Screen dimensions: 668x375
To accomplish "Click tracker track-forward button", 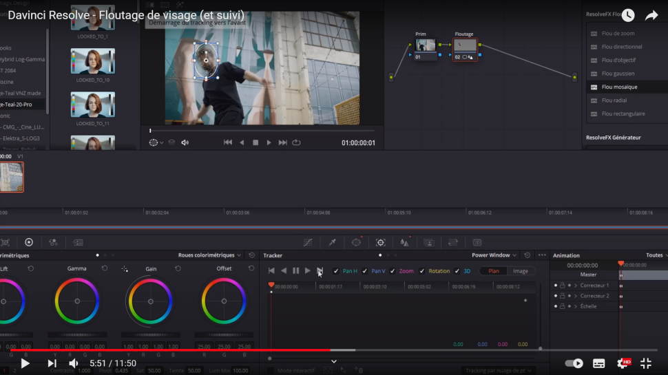I will pos(320,270).
